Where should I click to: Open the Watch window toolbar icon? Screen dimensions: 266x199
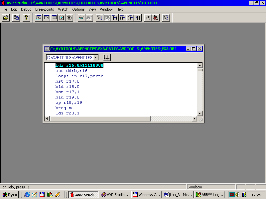(39, 18)
